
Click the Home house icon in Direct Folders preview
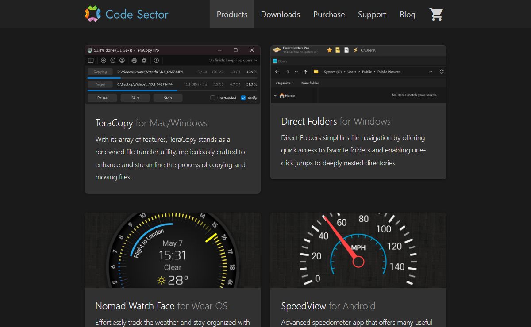[x=282, y=95]
